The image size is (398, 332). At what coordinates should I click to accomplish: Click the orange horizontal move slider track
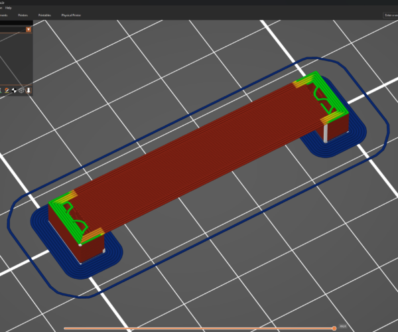(x=198, y=328)
